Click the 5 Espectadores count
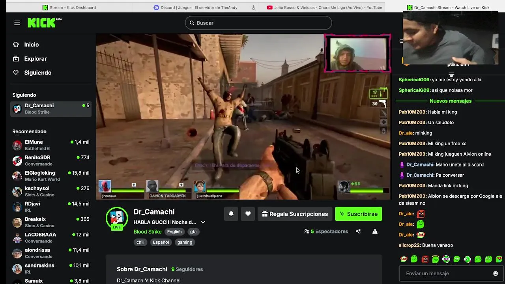This screenshot has height=284, width=505. 329,232
